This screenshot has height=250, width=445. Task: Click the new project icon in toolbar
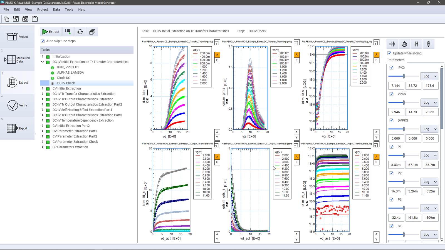click(6, 19)
